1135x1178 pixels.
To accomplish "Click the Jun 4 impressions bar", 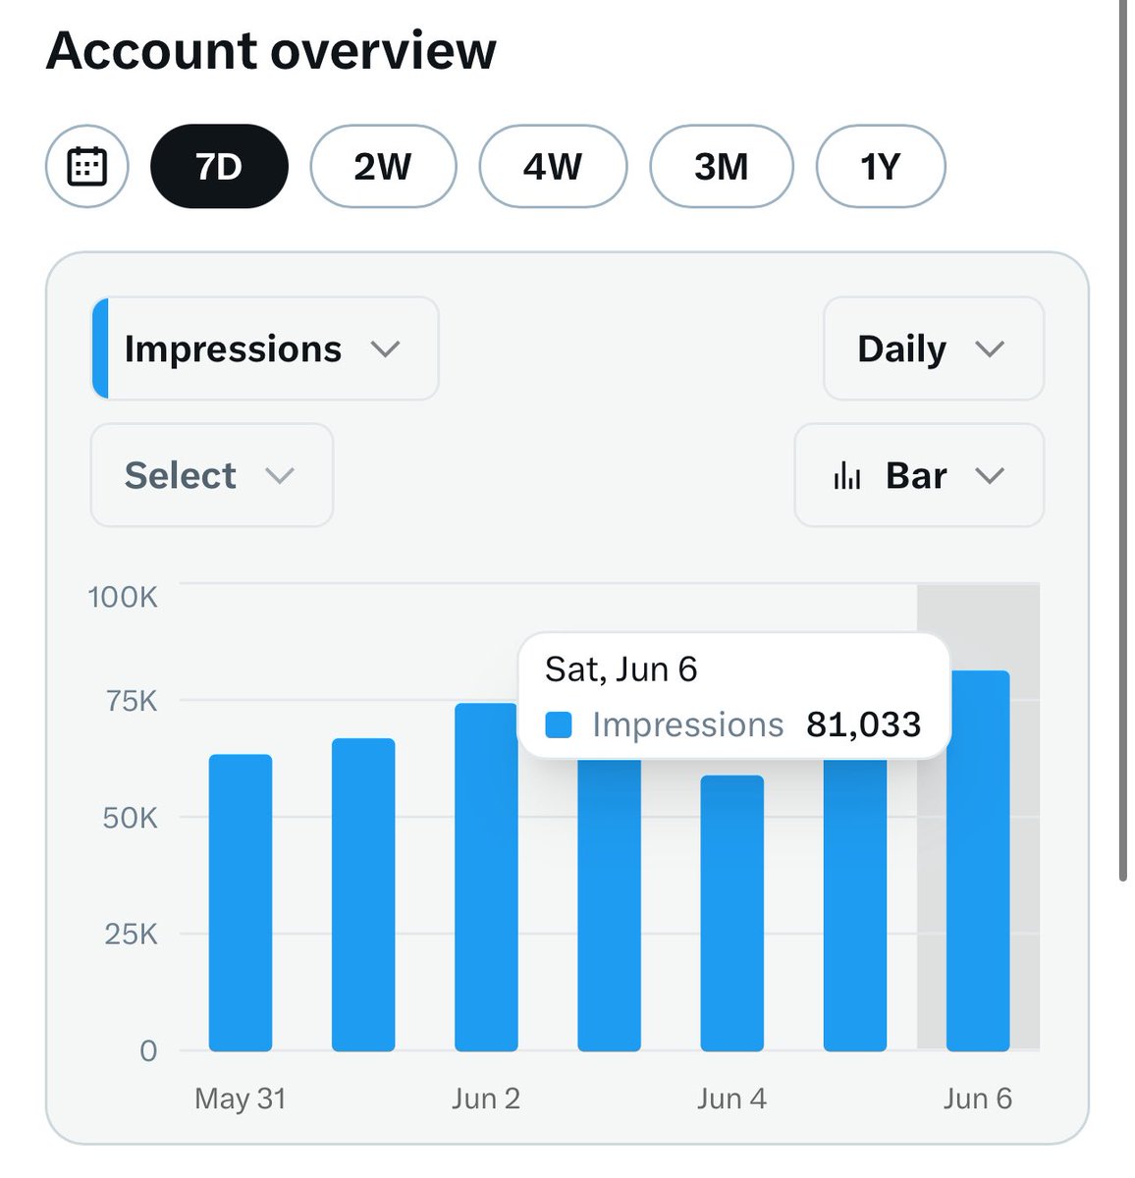I will (731, 913).
